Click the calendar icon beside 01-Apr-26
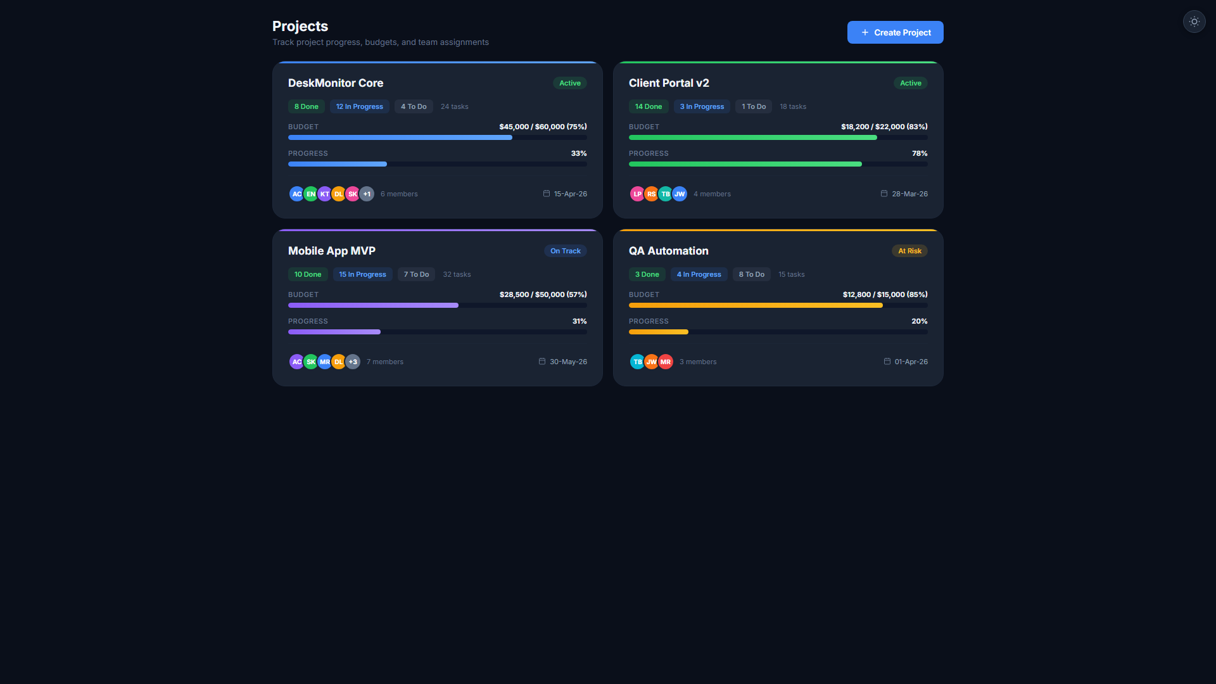Image resolution: width=1216 pixels, height=684 pixels. (x=887, y=362)
